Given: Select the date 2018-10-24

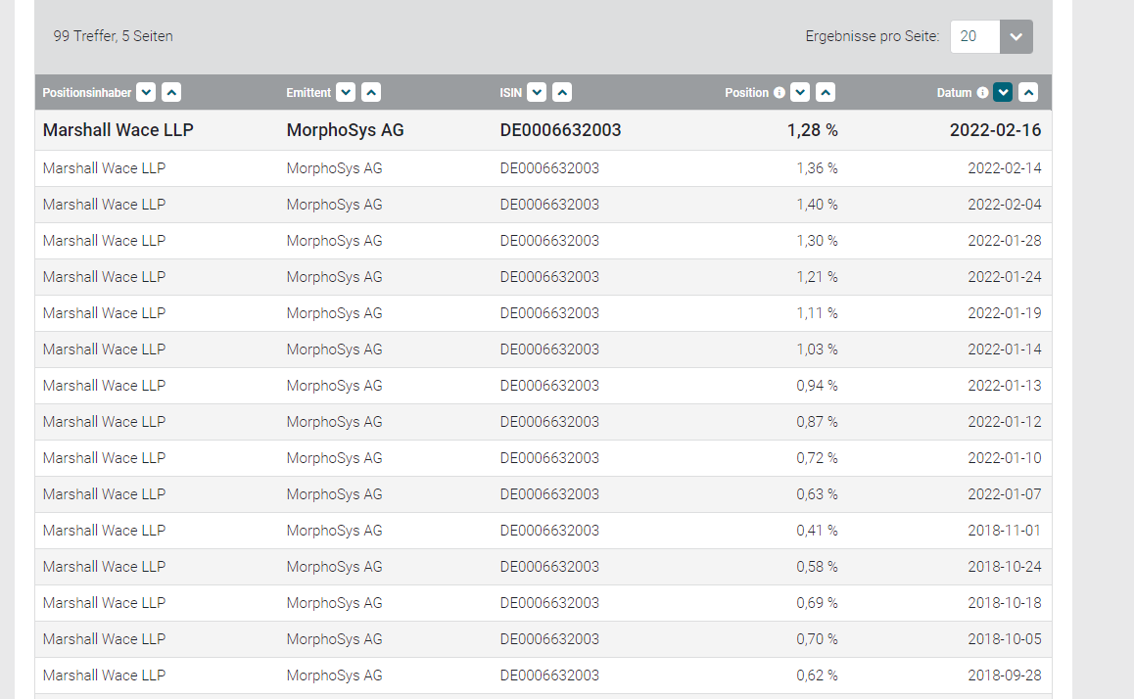Looking at the screenshot, I should pyautogui.click(x=1005, y=566).
